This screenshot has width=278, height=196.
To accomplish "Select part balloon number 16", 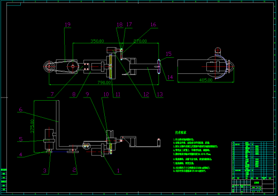I will pyautogui.click(x=153, y=25).
